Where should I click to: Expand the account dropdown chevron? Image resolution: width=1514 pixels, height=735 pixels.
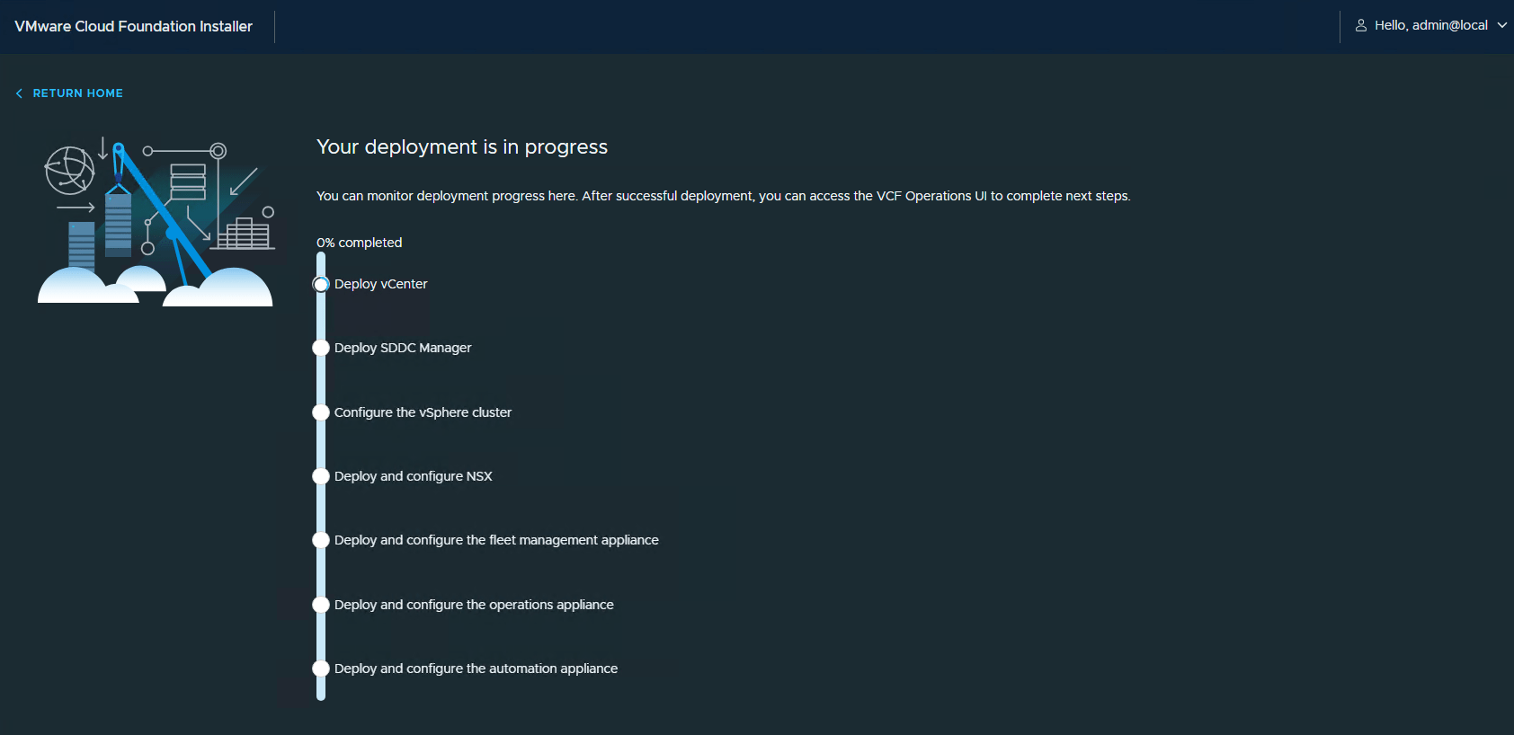1501,25
